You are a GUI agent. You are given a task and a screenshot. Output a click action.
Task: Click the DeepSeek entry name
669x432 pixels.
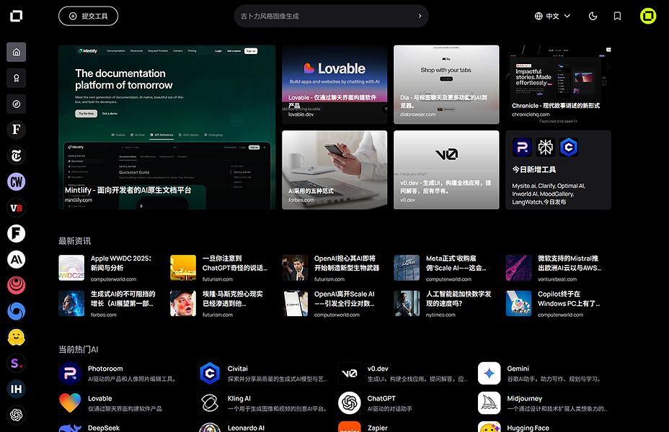click(104, 428)
